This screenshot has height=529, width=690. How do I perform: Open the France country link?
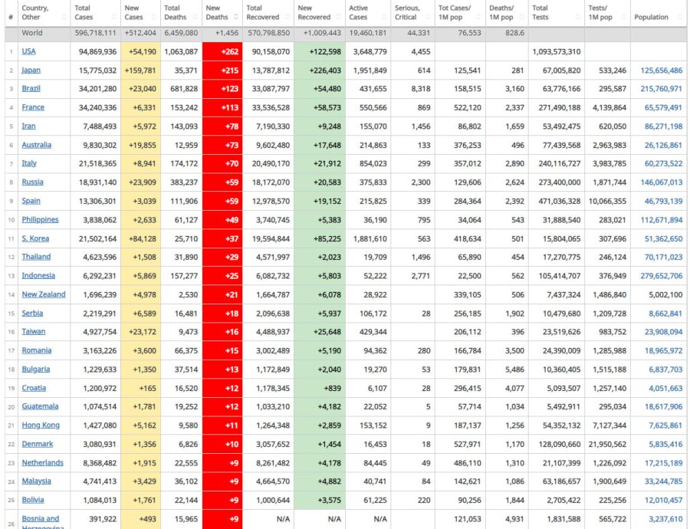pos(33,107)
